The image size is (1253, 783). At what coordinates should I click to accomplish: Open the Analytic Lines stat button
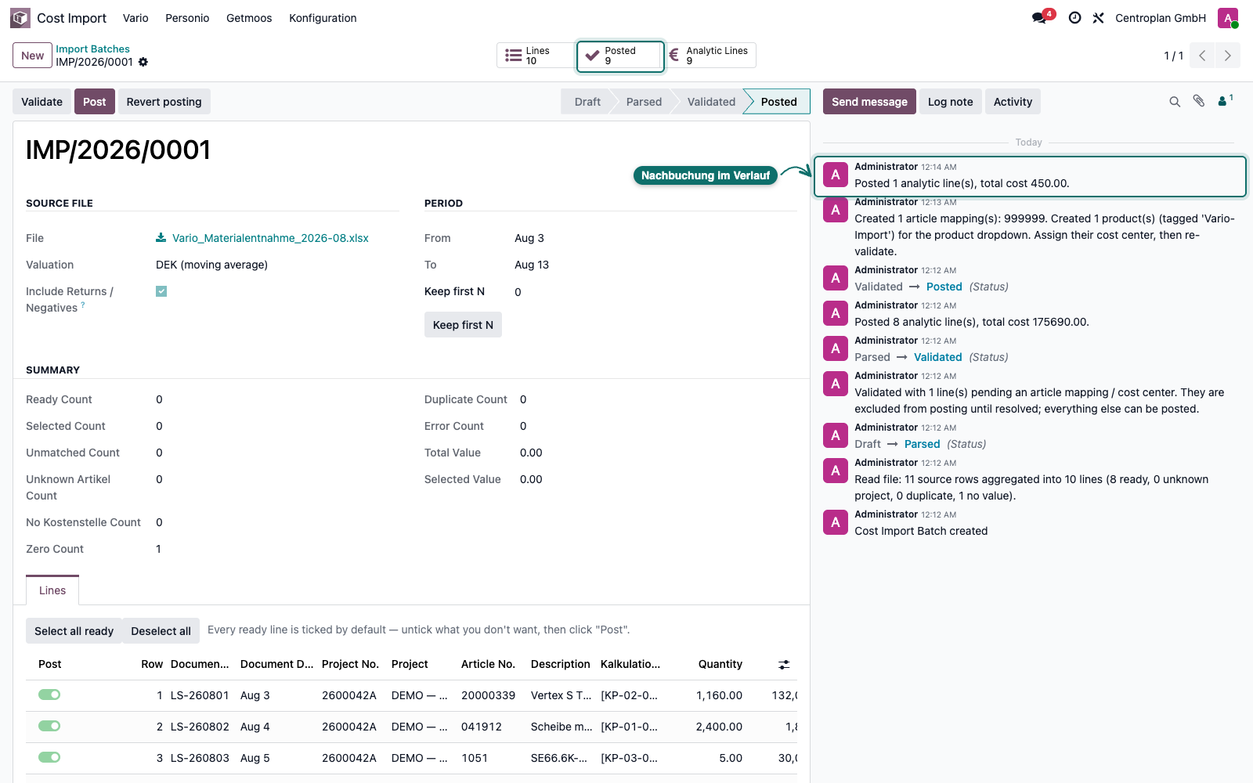(x=710, y=56)
